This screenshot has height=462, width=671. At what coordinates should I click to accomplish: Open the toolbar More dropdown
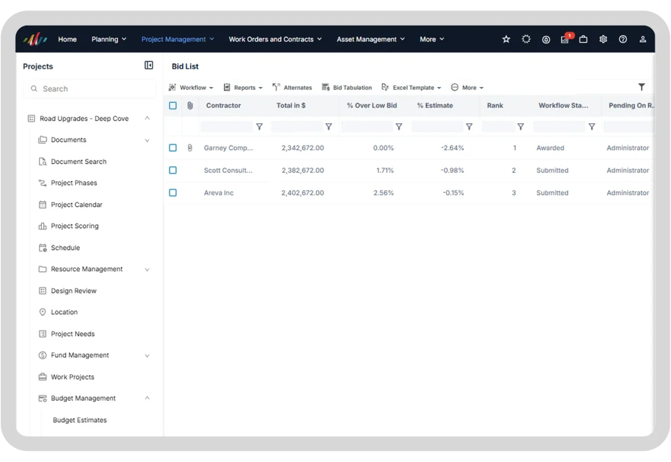[x=467, y=87]
